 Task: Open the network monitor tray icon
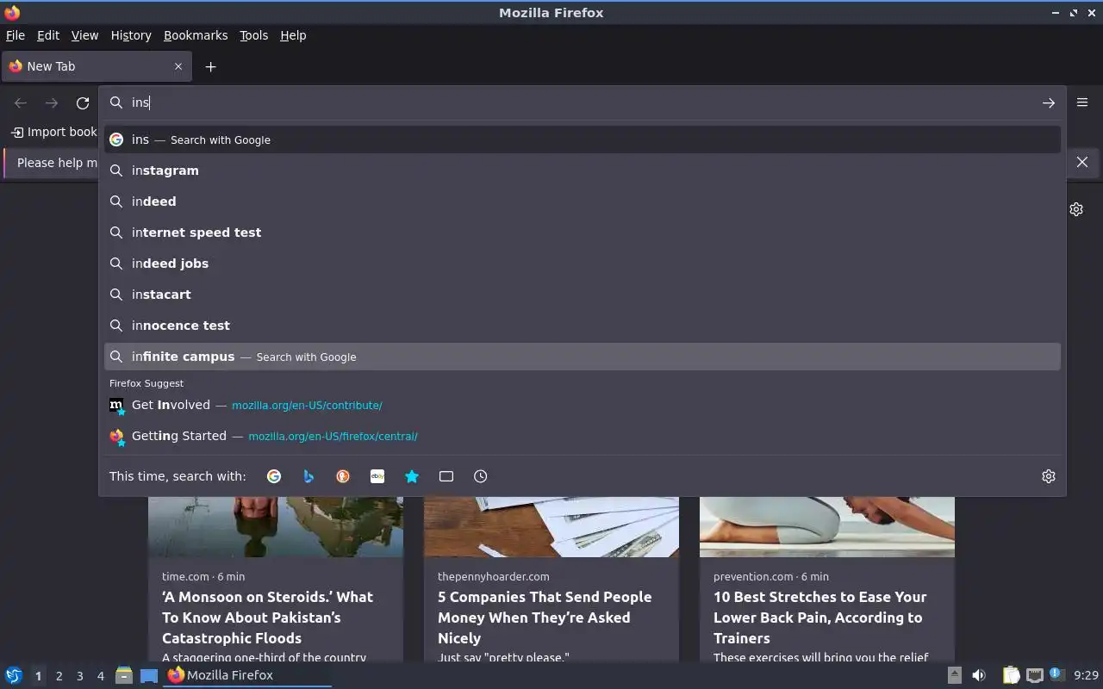1035,675
